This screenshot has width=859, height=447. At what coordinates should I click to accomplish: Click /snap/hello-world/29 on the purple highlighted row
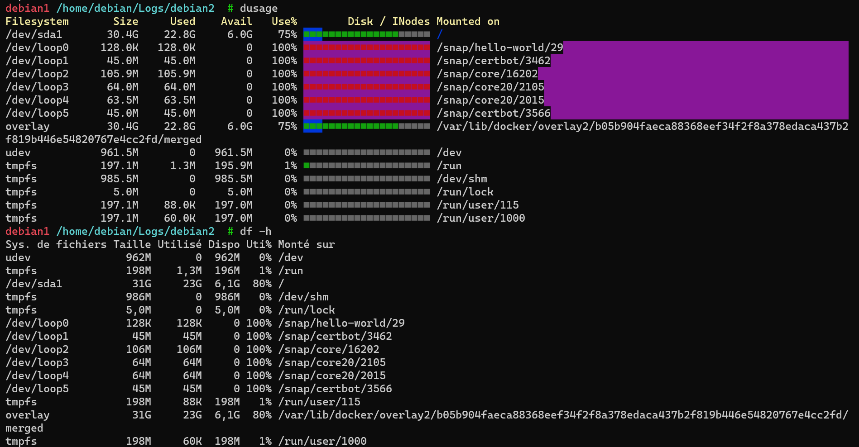pyautogui.click(x=499, y=48)
